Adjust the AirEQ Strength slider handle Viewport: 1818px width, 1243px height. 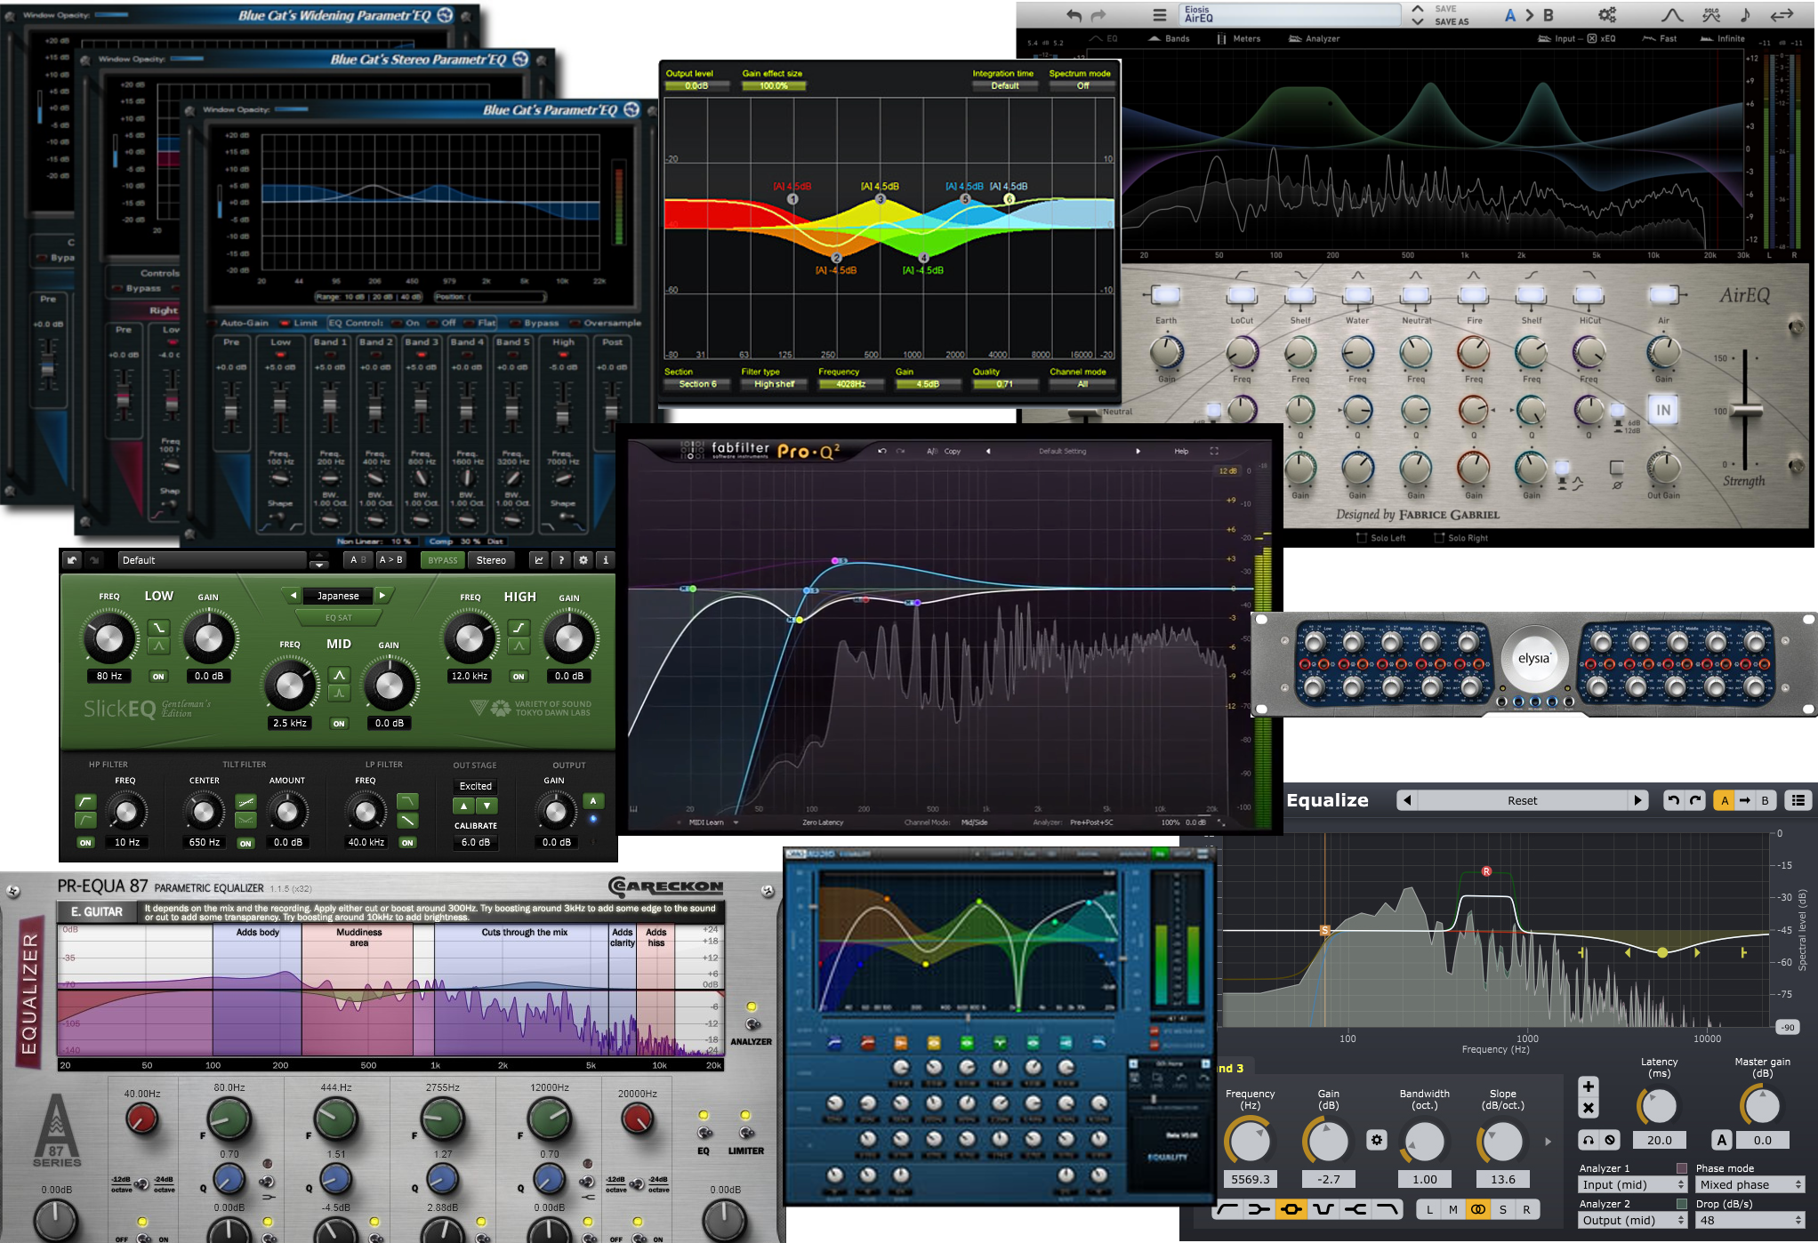(x=1745, y=410)
